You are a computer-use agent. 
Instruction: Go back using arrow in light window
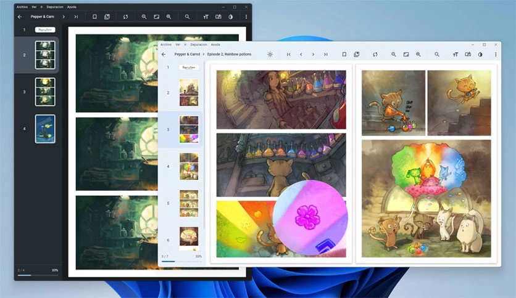[x=164, y=54]
